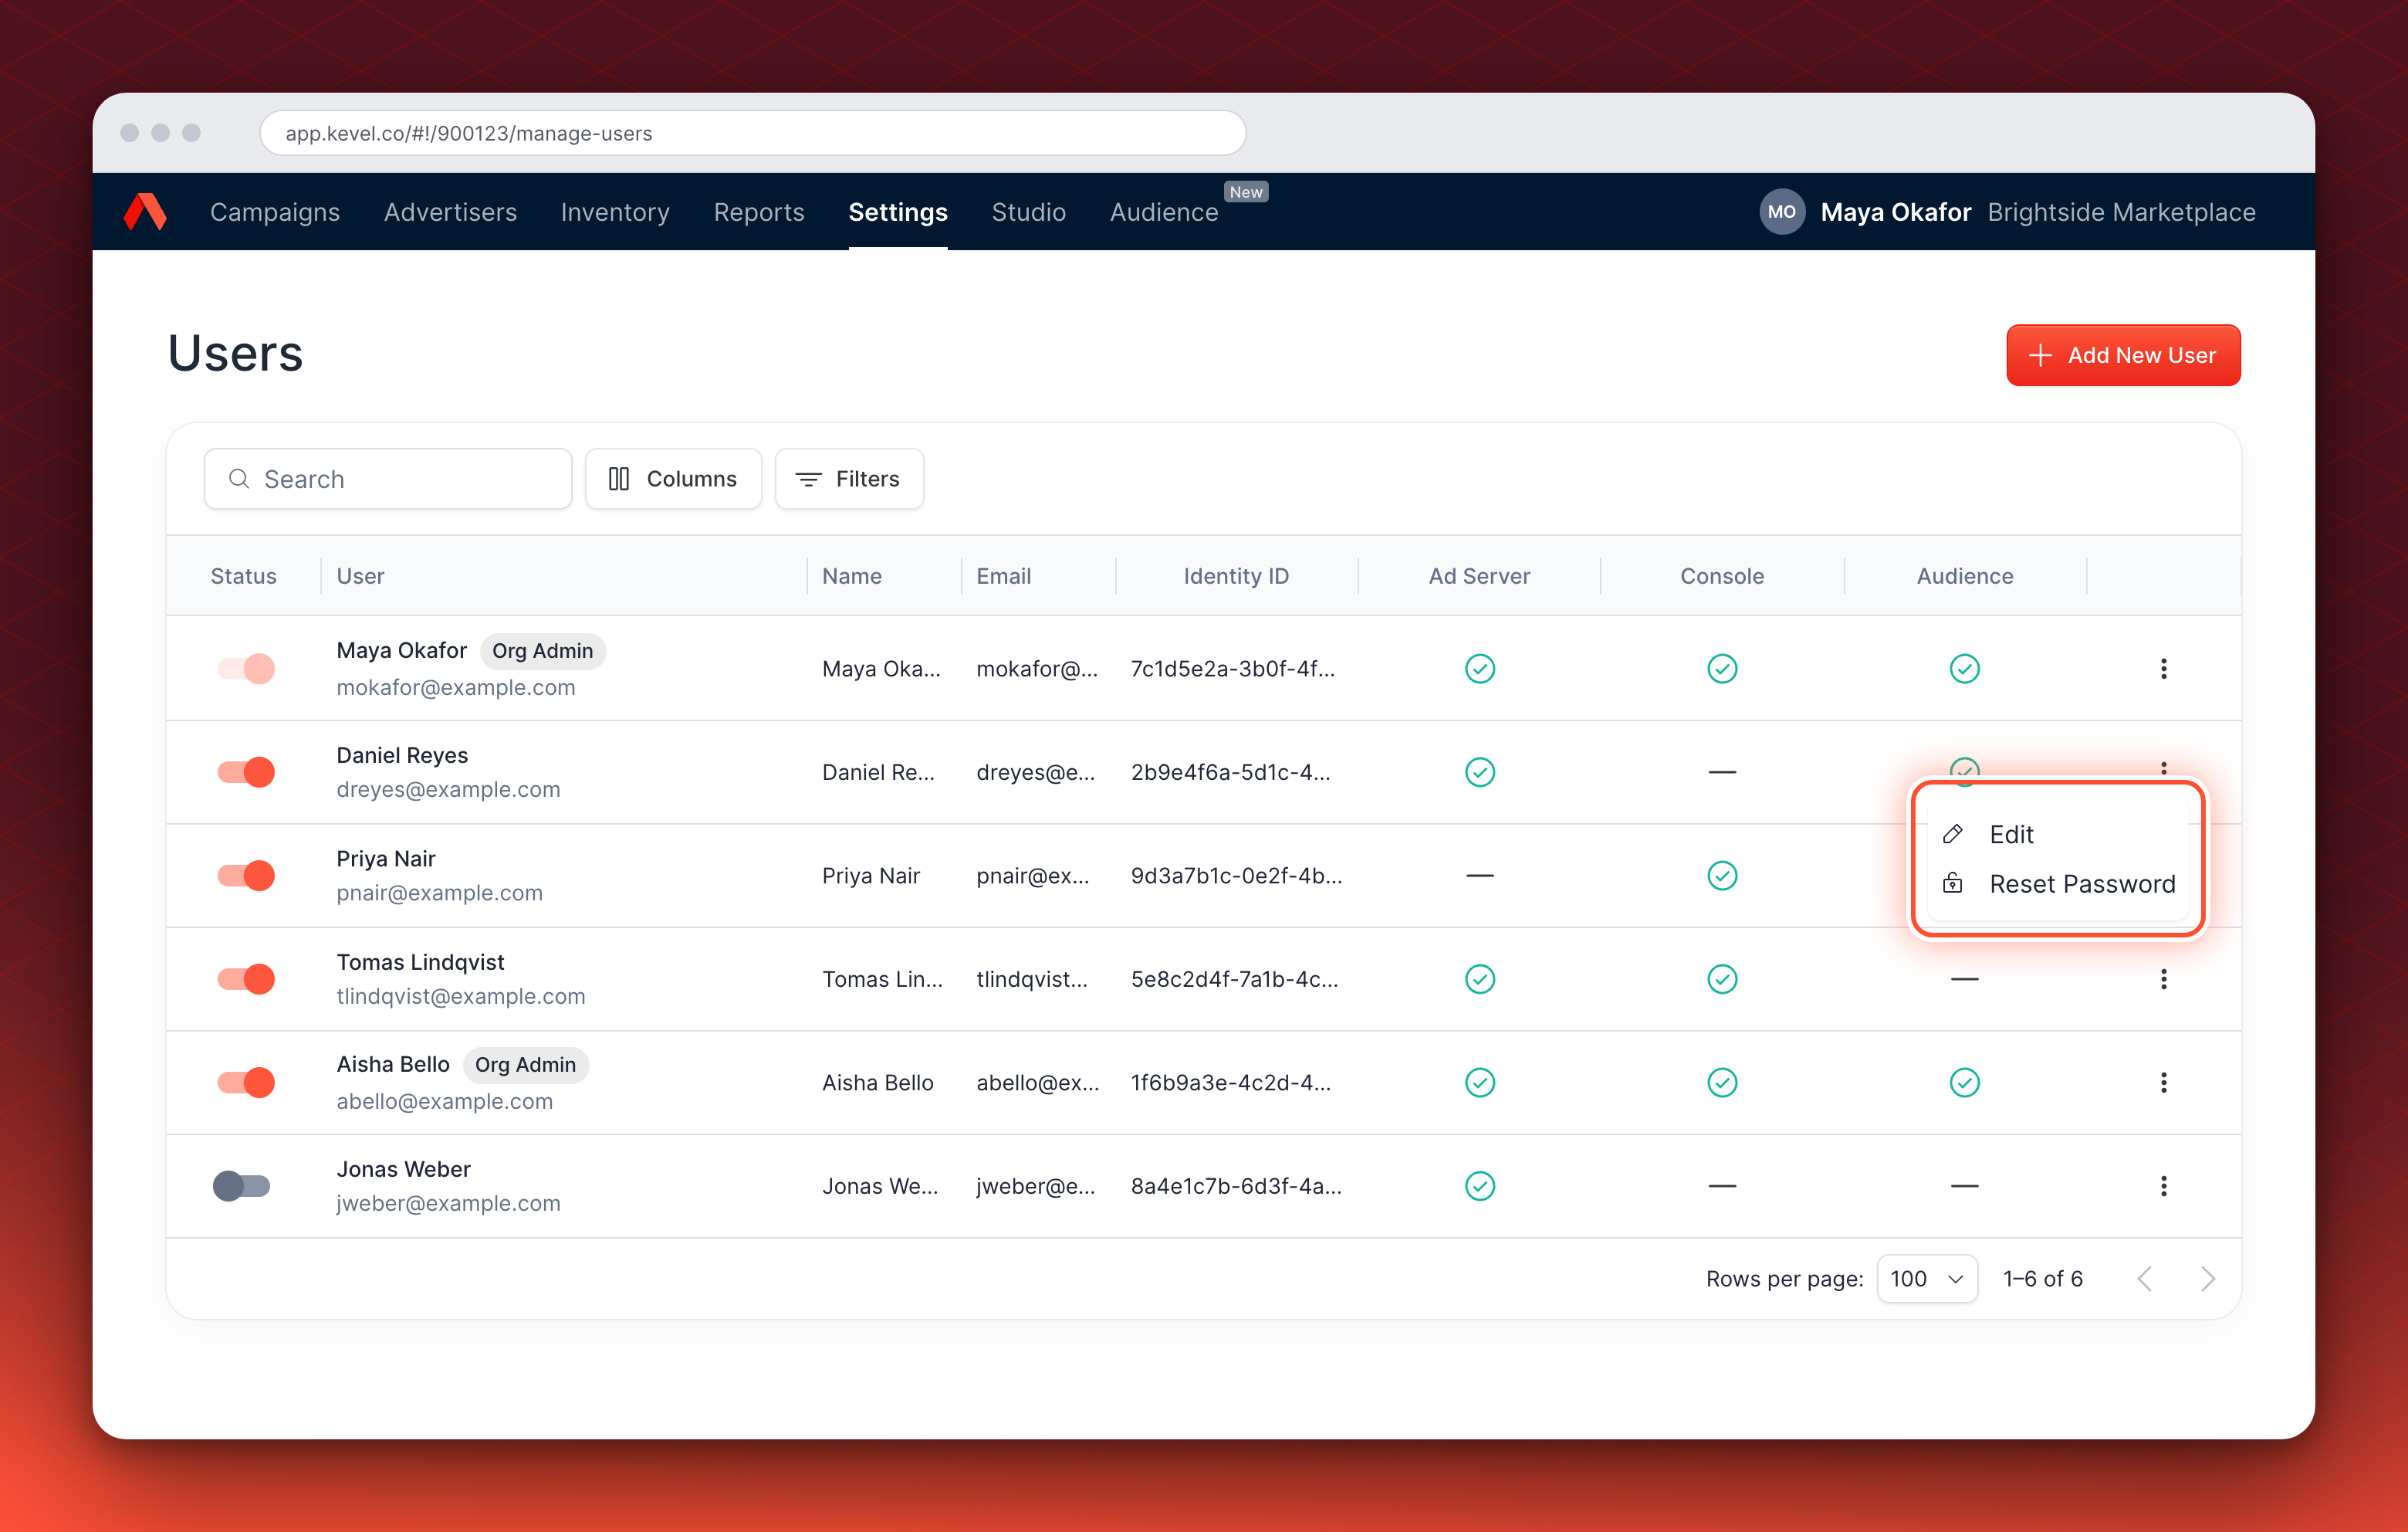Toggle Maya Okafor's status switch
The image size is (2408, 1532).
(246, 669)
